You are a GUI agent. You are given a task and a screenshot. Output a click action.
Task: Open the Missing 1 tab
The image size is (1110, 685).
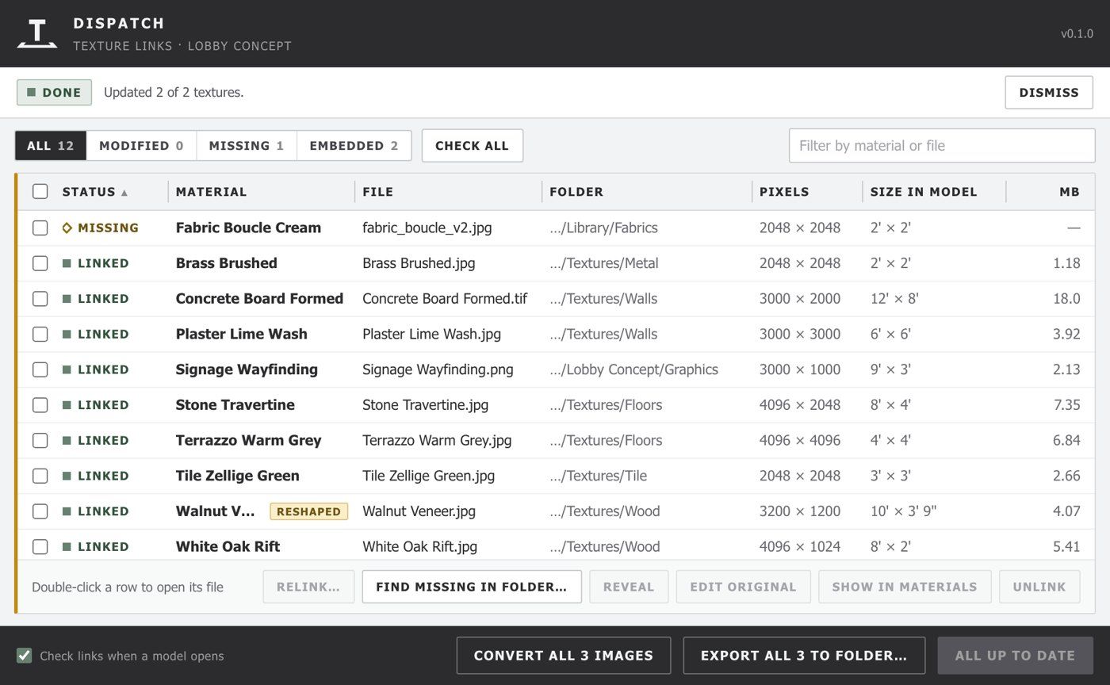pyautogui.click(x=247, y=146)
